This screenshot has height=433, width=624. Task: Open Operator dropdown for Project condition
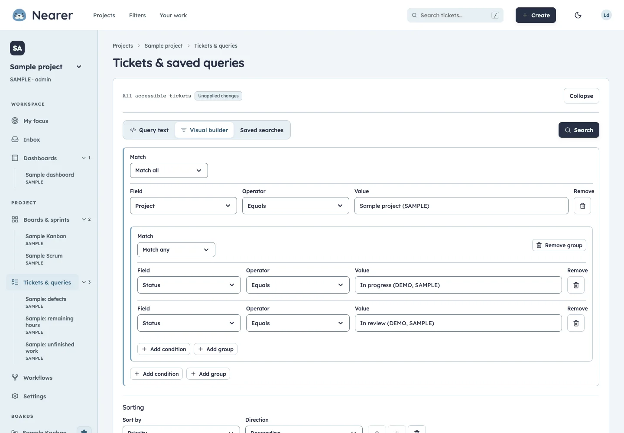coord(296,206)
